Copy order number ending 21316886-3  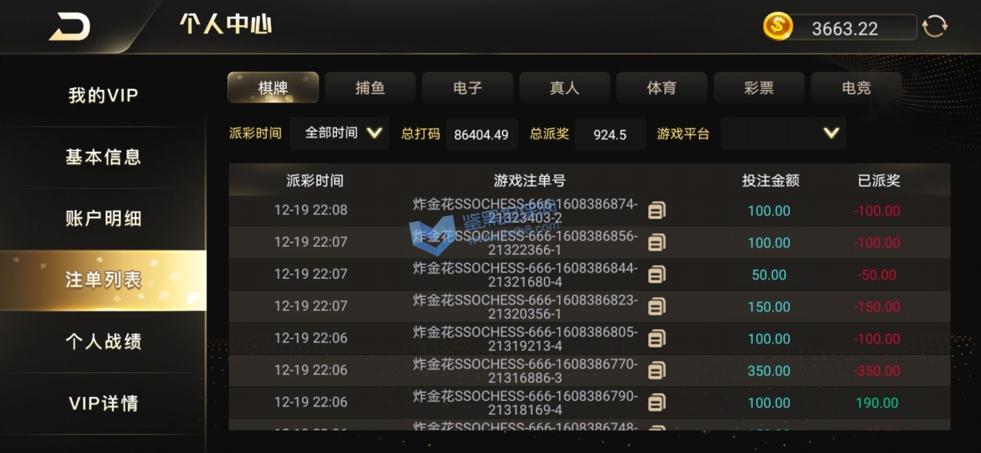point(657,371)
